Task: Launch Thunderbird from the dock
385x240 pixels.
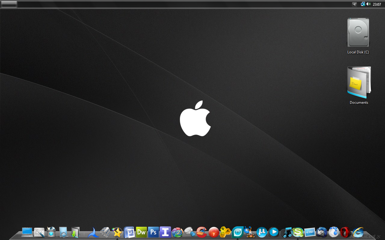Action: click(322, 232)
